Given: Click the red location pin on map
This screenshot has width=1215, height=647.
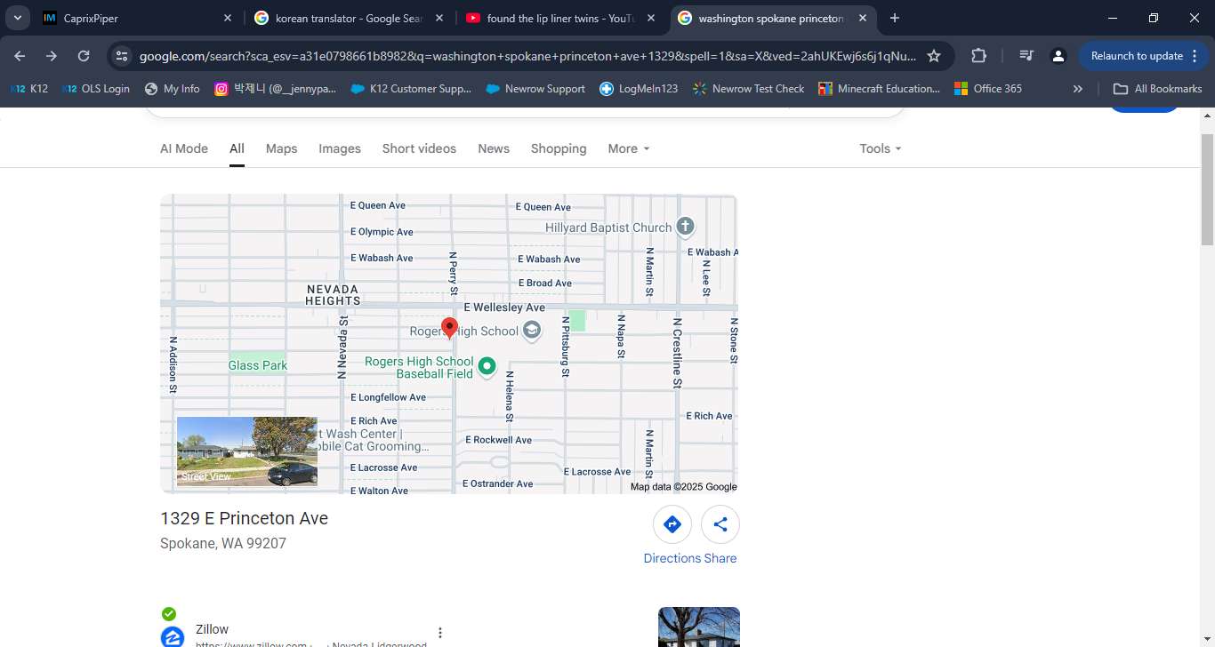Looking at the screenshot, I should 450,328.
